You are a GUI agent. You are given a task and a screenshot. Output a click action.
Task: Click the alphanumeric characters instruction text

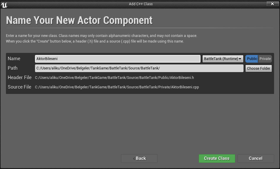pyautogui.click(x=101, y=35)
